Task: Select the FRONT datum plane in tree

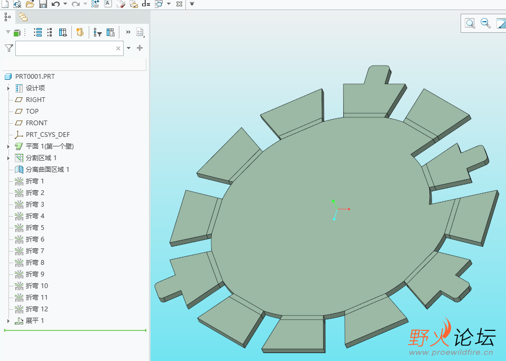Action: 36,123
